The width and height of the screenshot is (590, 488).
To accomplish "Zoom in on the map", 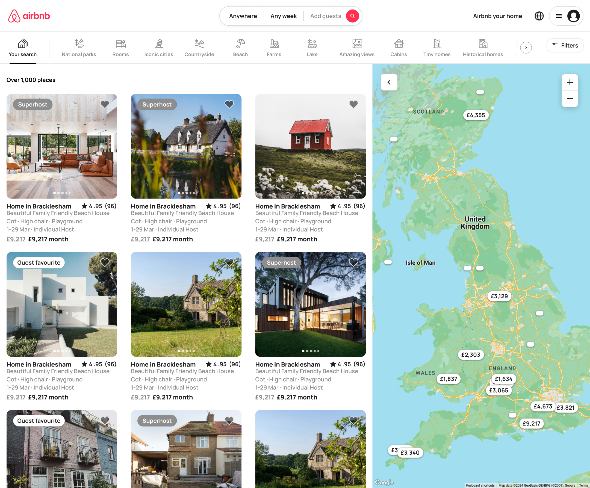I will click(570, 82).
